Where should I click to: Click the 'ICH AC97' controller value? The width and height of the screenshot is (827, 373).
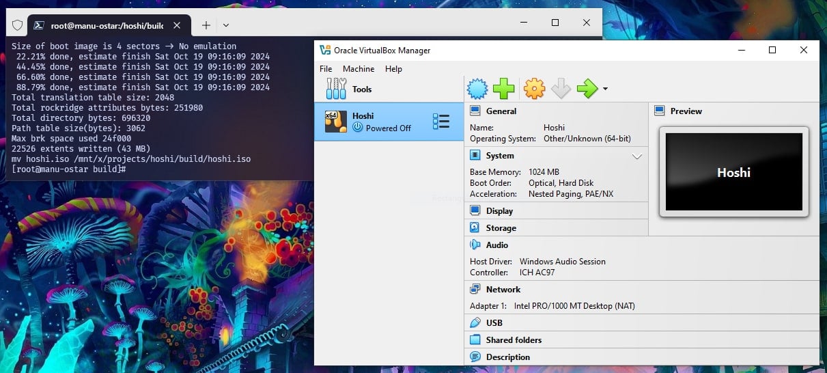coord(537,273)
